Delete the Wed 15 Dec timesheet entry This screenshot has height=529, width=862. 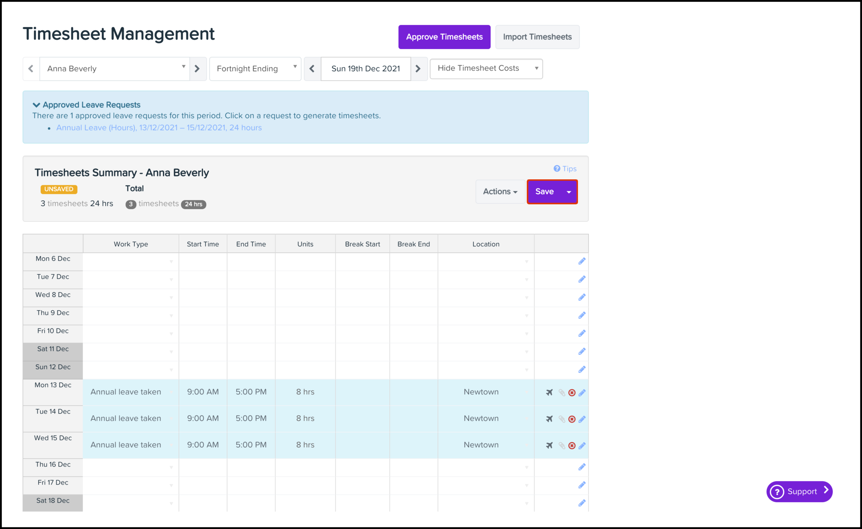coord(572,445)
